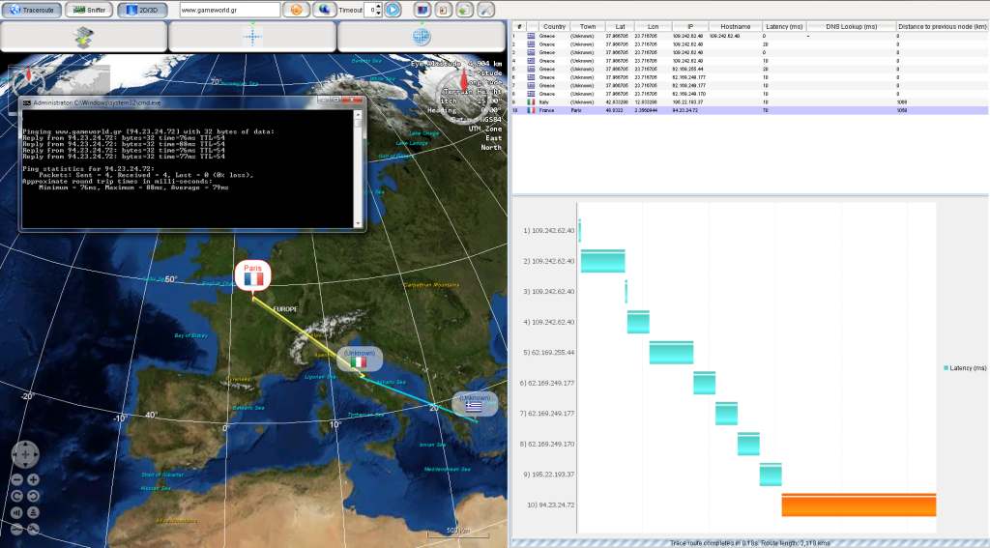The height and width of the screenshot is (548, 990).
Task: Toggle the 2D/3D map view
Action: (141, 10)
